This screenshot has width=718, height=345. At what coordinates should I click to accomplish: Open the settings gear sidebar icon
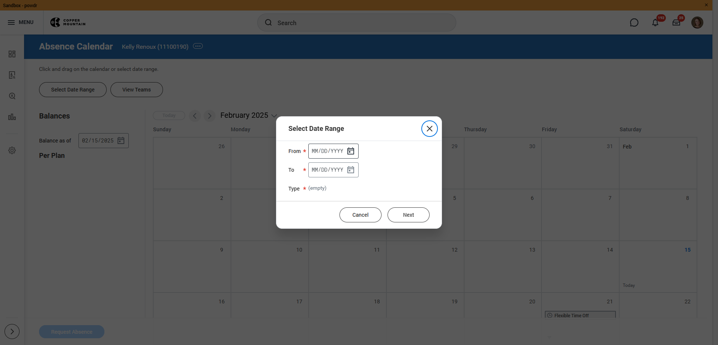[12, 150]
